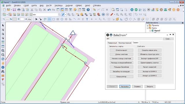Image resolution: width=185 pixels, height=104 pixels.
Task: Click the red flag icon in sidebar
Action: (x=3, y=80)
